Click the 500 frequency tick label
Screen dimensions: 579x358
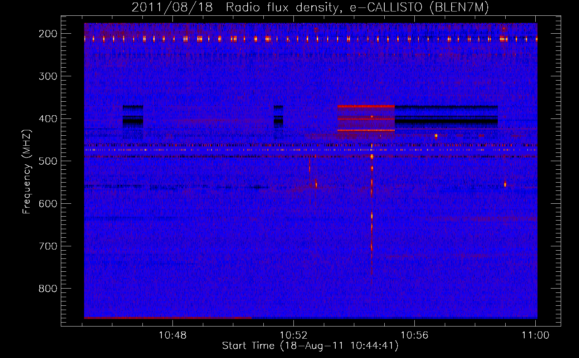(48, 161)
